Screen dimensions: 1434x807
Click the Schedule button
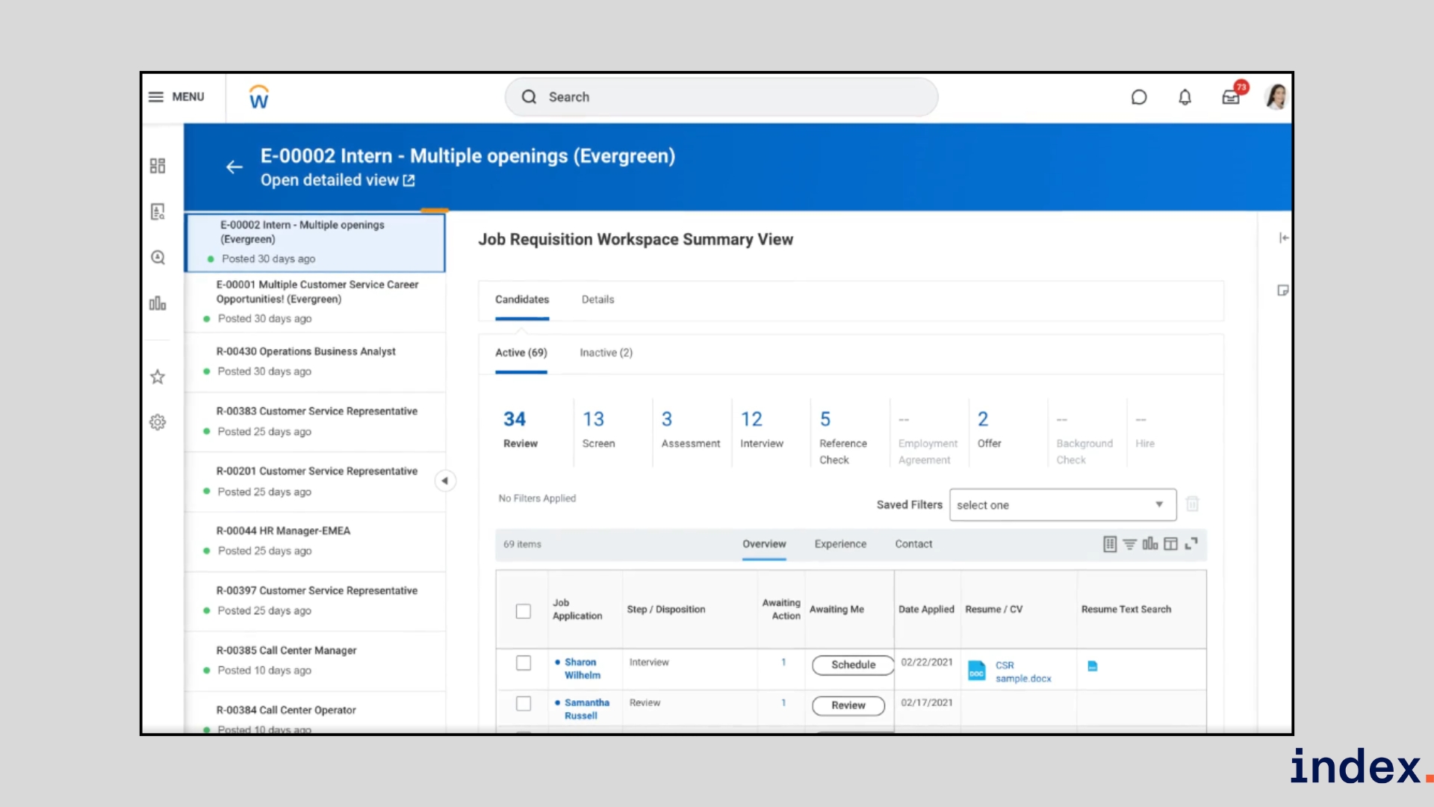(x=853, y=665)
